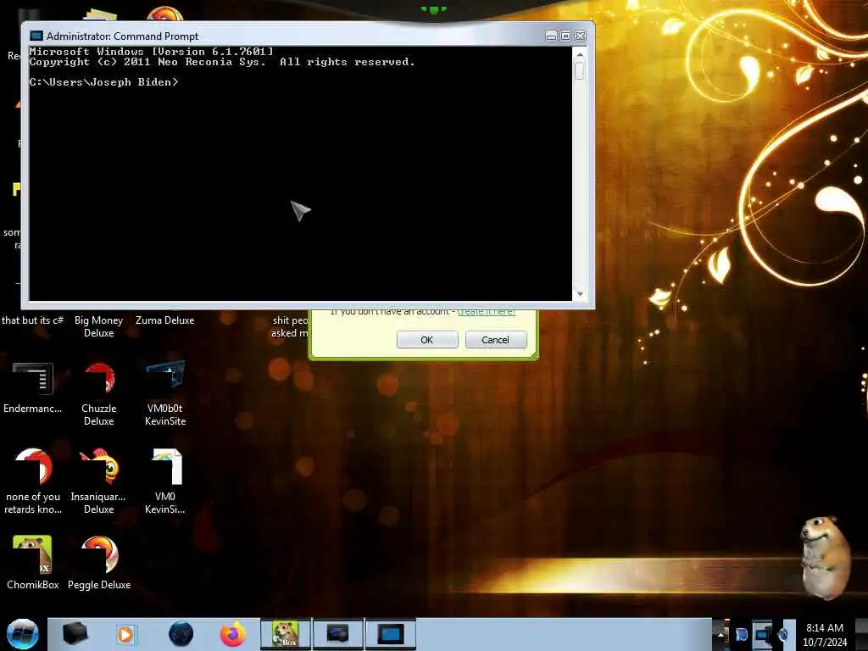Click OK in the login dialog
The width and height of the screenshot is (868, 651).
click(x=427, y=340)
